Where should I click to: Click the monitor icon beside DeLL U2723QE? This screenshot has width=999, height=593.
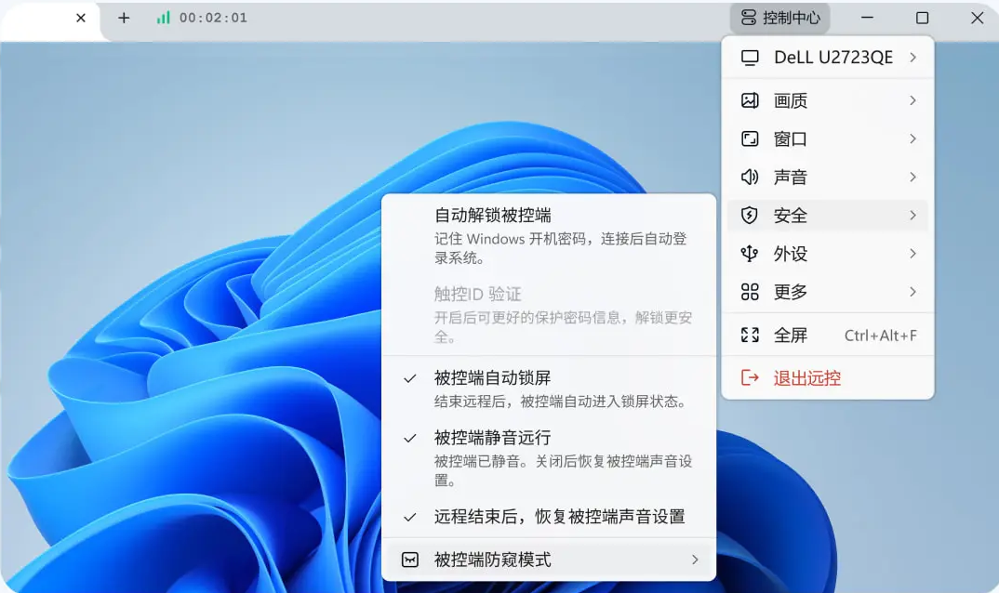tap(752, 57)
